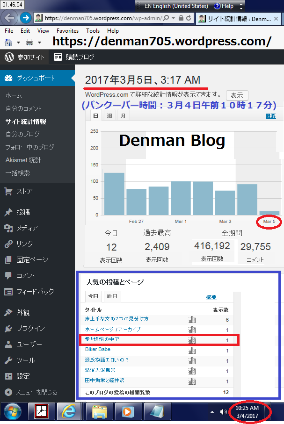284x424 pixels.
Task: Switch chart to 週 tab
Action: point(109,115)
